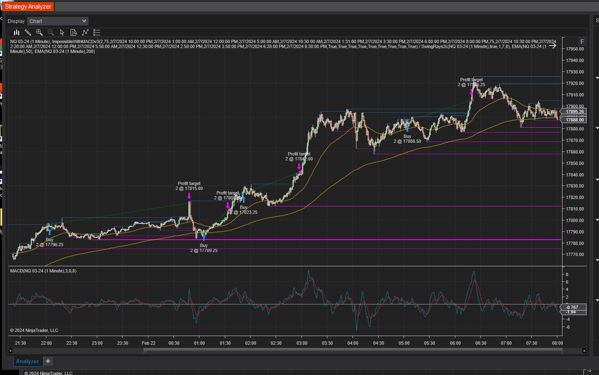
Task: Click the F button at chart corner
Action: click(582, 41)
